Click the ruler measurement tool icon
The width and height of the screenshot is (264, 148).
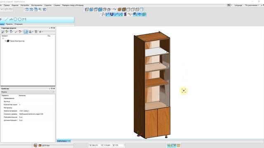129,14
